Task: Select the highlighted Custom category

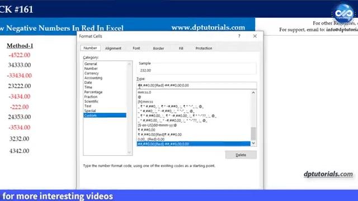Action: click(105, 116)
